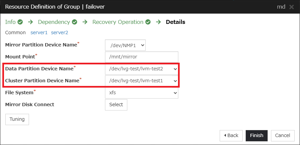Click the green checkmark beside Info
The height and width of the screenshot is (145, 300).
(x=20, y=22)
